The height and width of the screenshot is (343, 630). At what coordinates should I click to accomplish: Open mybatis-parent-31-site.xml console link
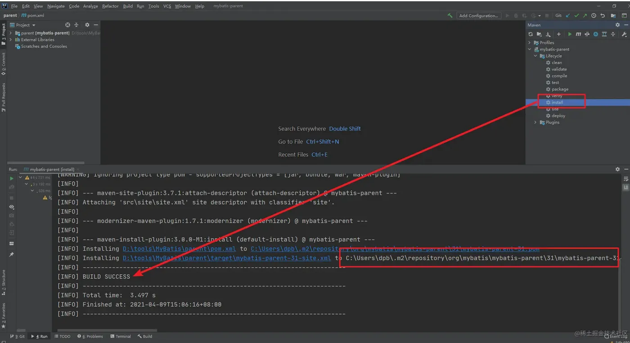[227, 258]
